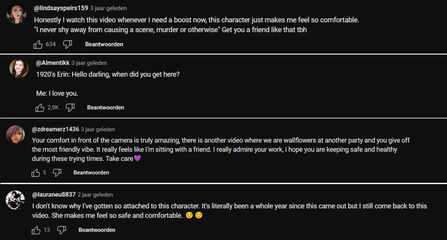Click the @zdreamerz1436 profile avatar
The image size is (447, 240).
pyautogui.click(x=16, y=134)
